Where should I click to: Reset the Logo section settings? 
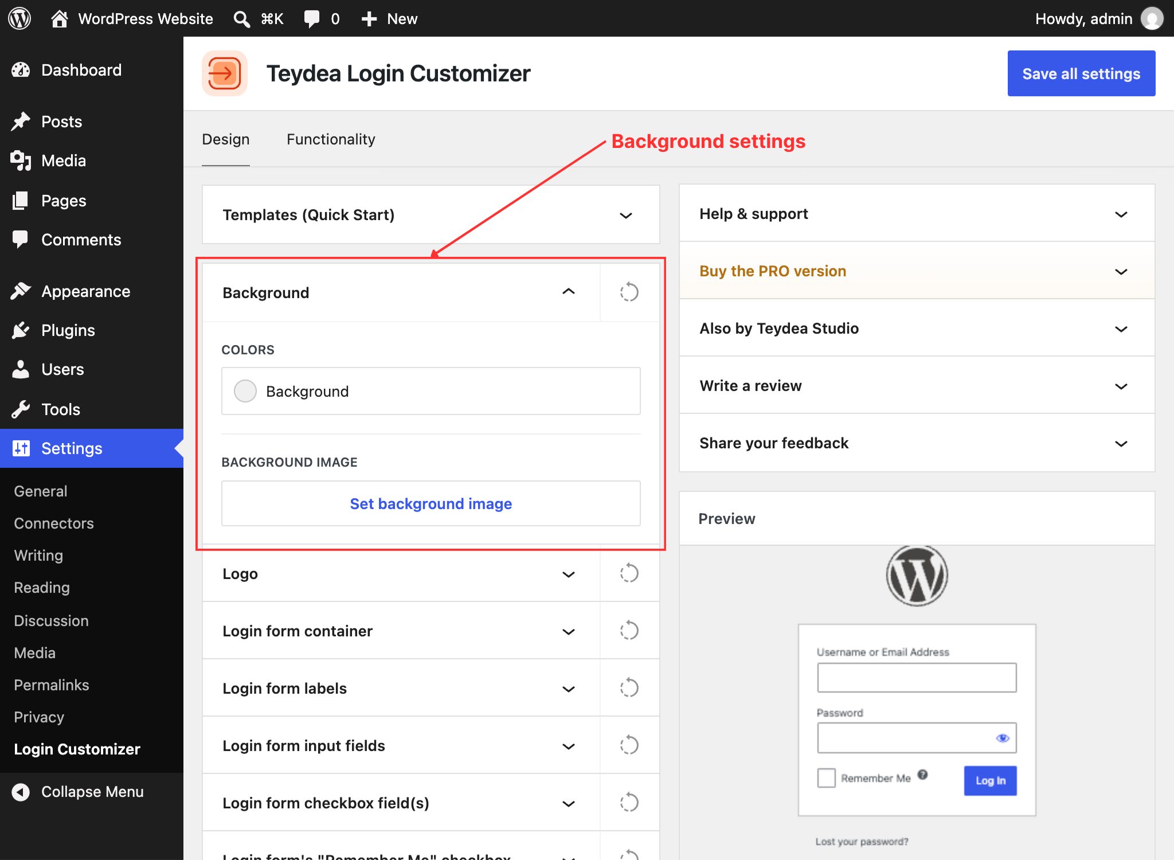click(x=629, y=573)
